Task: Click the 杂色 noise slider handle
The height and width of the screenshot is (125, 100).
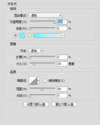Action: 30,29
